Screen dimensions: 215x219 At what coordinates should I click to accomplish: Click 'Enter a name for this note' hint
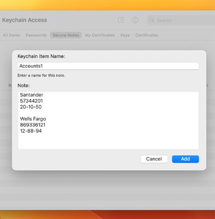point(41,75)
